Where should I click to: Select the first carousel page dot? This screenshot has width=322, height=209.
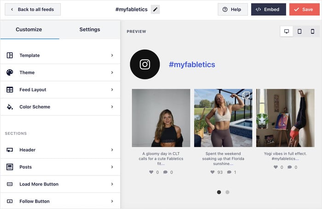click(219, 192)
